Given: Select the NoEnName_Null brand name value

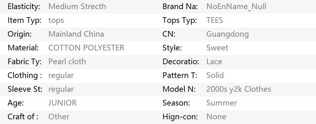Looking at the screenshot, I should coord(236,7).
